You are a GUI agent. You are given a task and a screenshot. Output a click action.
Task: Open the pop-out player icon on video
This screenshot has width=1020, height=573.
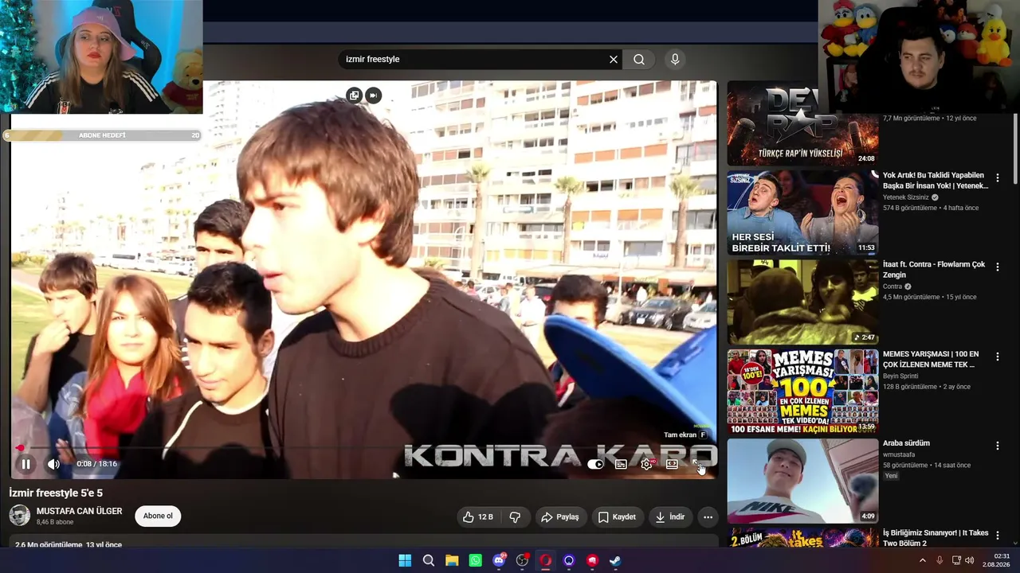point(354,95)
